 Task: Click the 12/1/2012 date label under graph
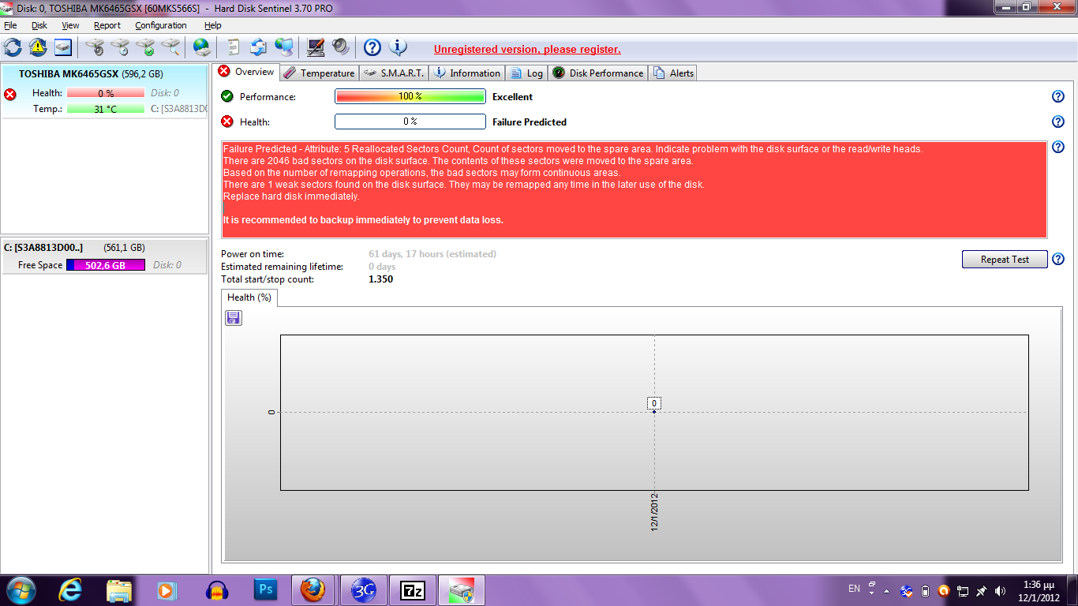[655, 513]
